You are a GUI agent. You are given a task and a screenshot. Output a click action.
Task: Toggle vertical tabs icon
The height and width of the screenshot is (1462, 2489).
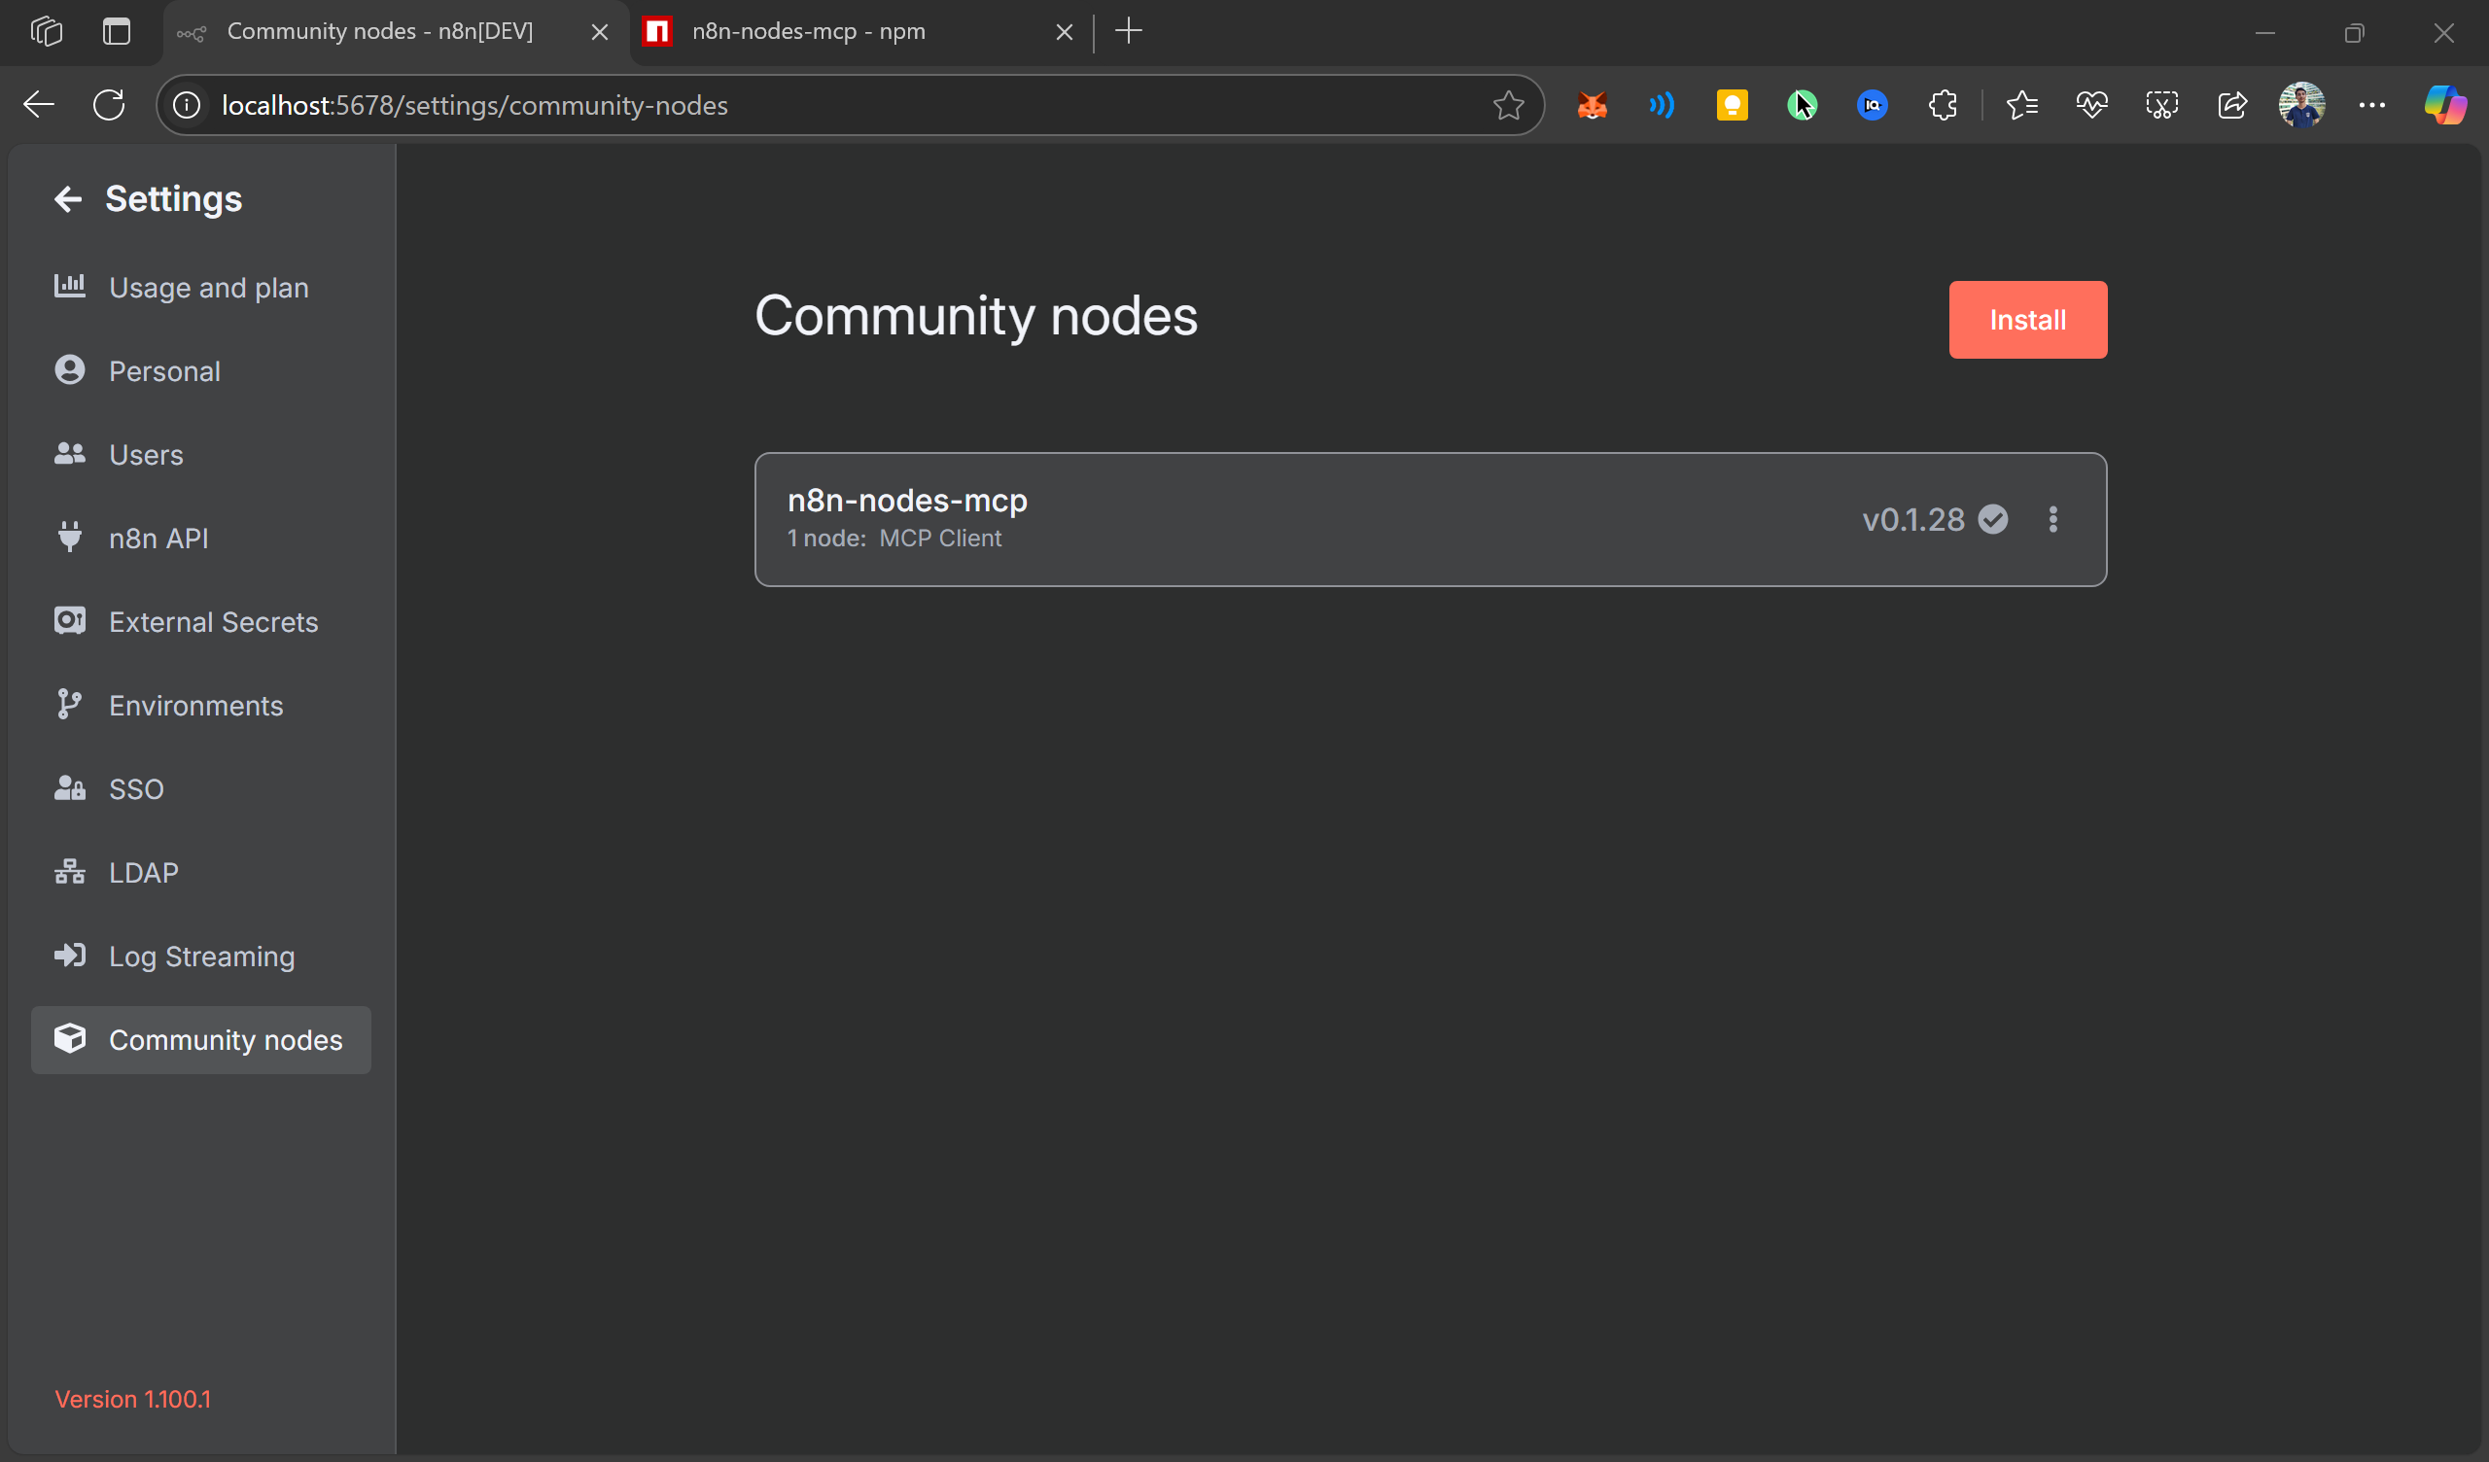pos(117,32)
